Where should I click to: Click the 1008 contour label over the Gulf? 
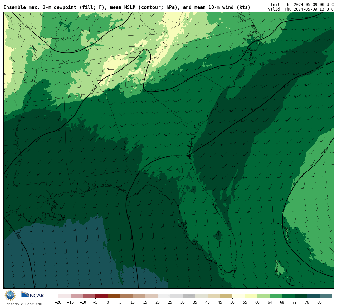pos(18,236)
